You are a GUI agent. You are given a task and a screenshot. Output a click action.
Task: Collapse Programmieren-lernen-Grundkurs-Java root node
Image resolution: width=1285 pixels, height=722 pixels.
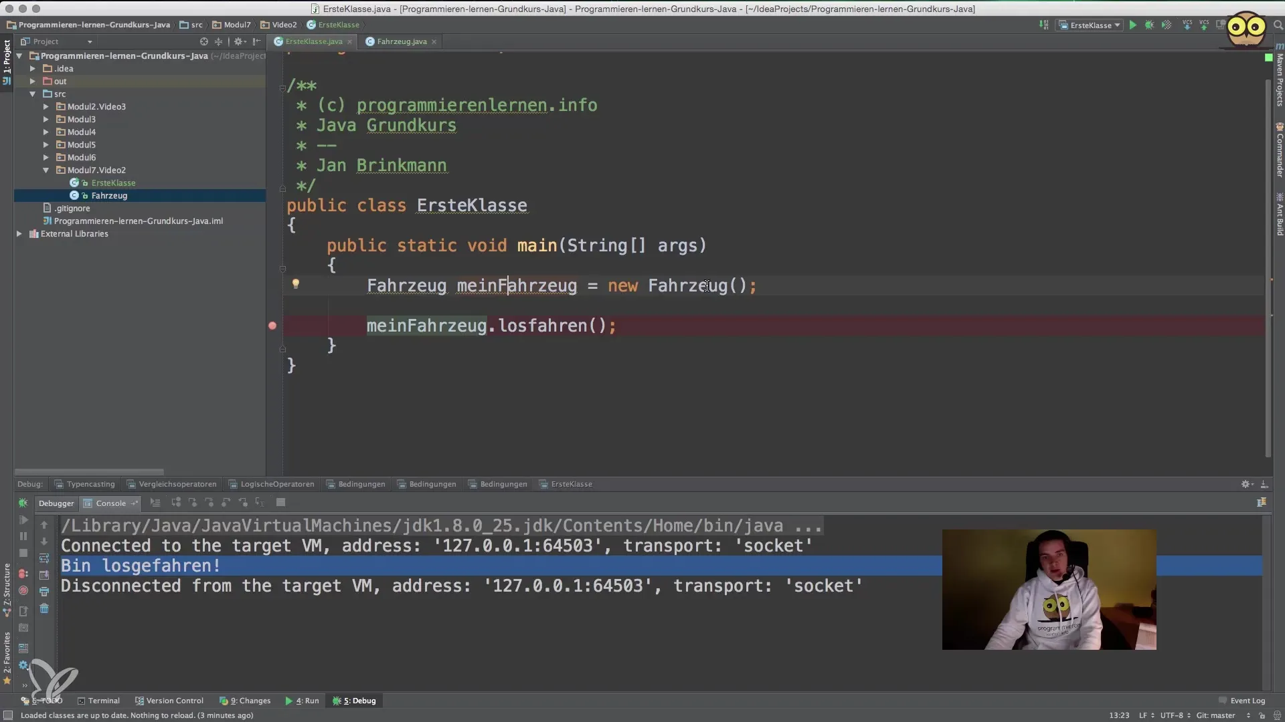pyautogui.click(x=19, y=56)
